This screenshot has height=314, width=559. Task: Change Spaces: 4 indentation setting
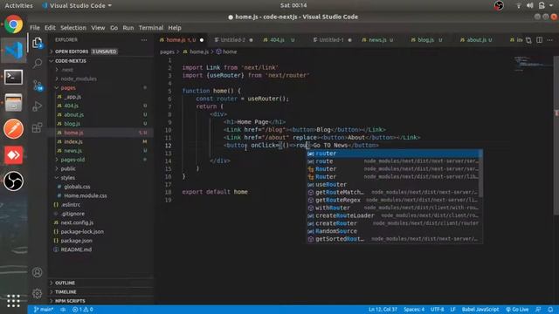point(414,310)
